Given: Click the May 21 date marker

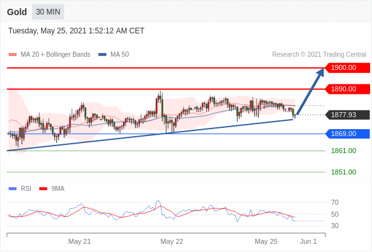Looking at the screenshot, I should [79, 241].
